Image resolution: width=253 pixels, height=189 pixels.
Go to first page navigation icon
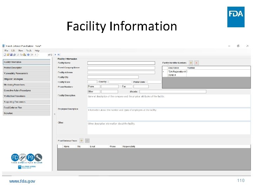point(32,55)
